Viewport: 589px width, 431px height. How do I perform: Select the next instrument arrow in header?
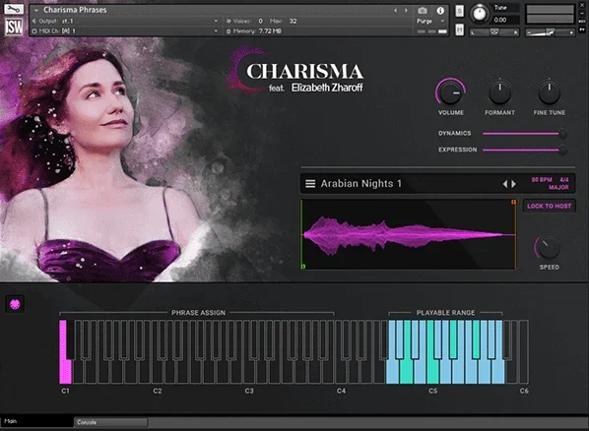tap(406, 11)
